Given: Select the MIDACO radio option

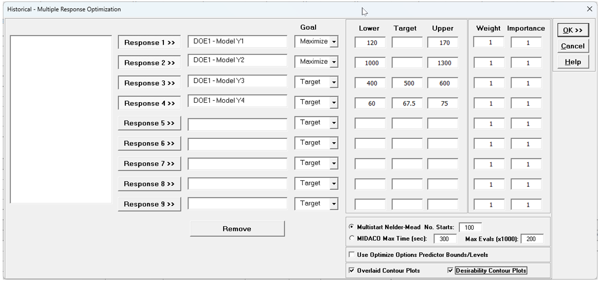Looking at the screenshot, I should coord(352,238).
